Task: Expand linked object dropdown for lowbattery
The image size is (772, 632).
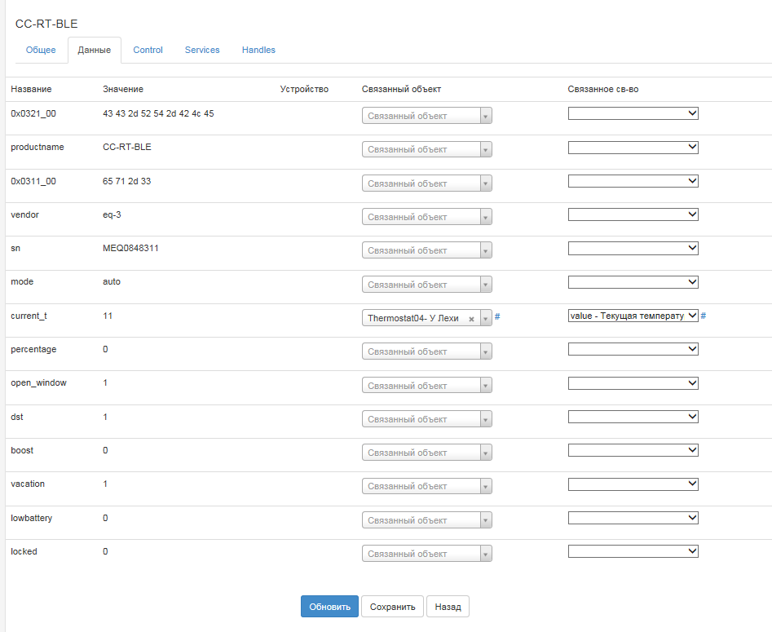Action: (426, 520)
